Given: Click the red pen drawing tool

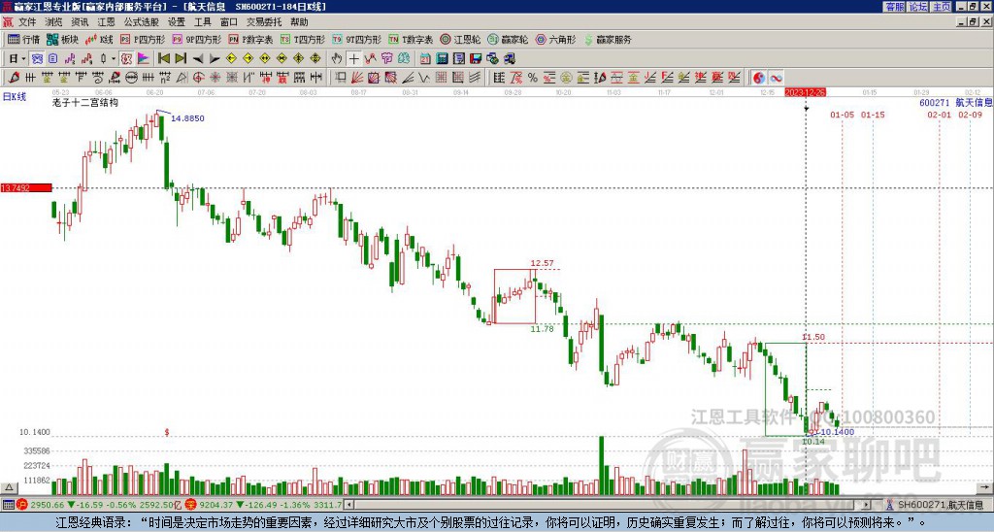Looking at the screenshot, I should point(14,78).
